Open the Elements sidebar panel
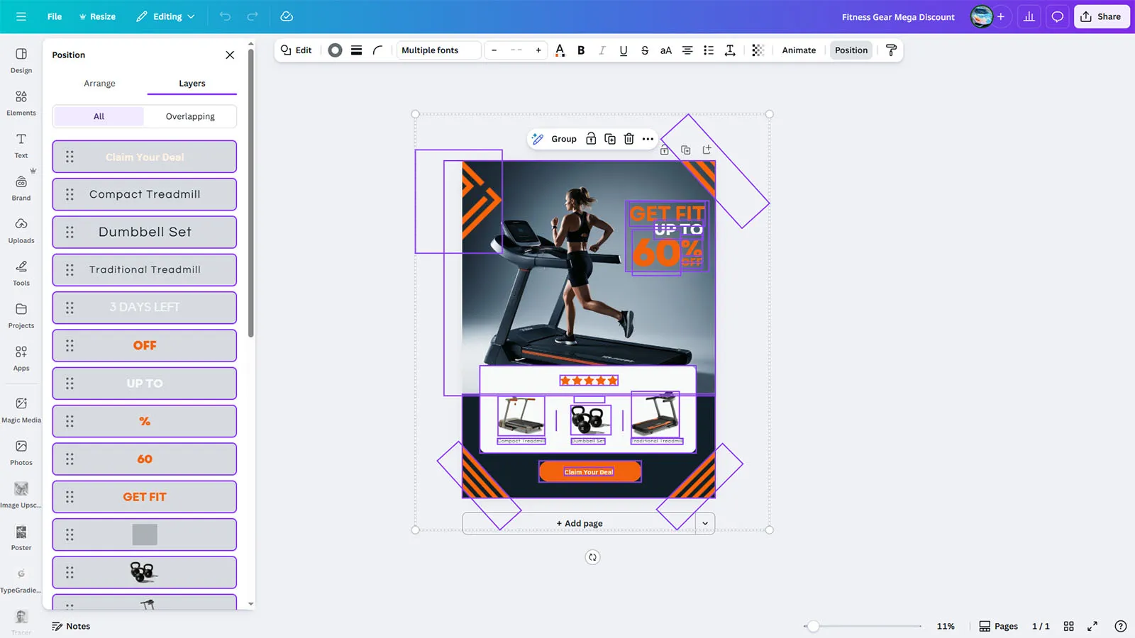Screen dimensions: 1135x638 click(x=21, y=103)
